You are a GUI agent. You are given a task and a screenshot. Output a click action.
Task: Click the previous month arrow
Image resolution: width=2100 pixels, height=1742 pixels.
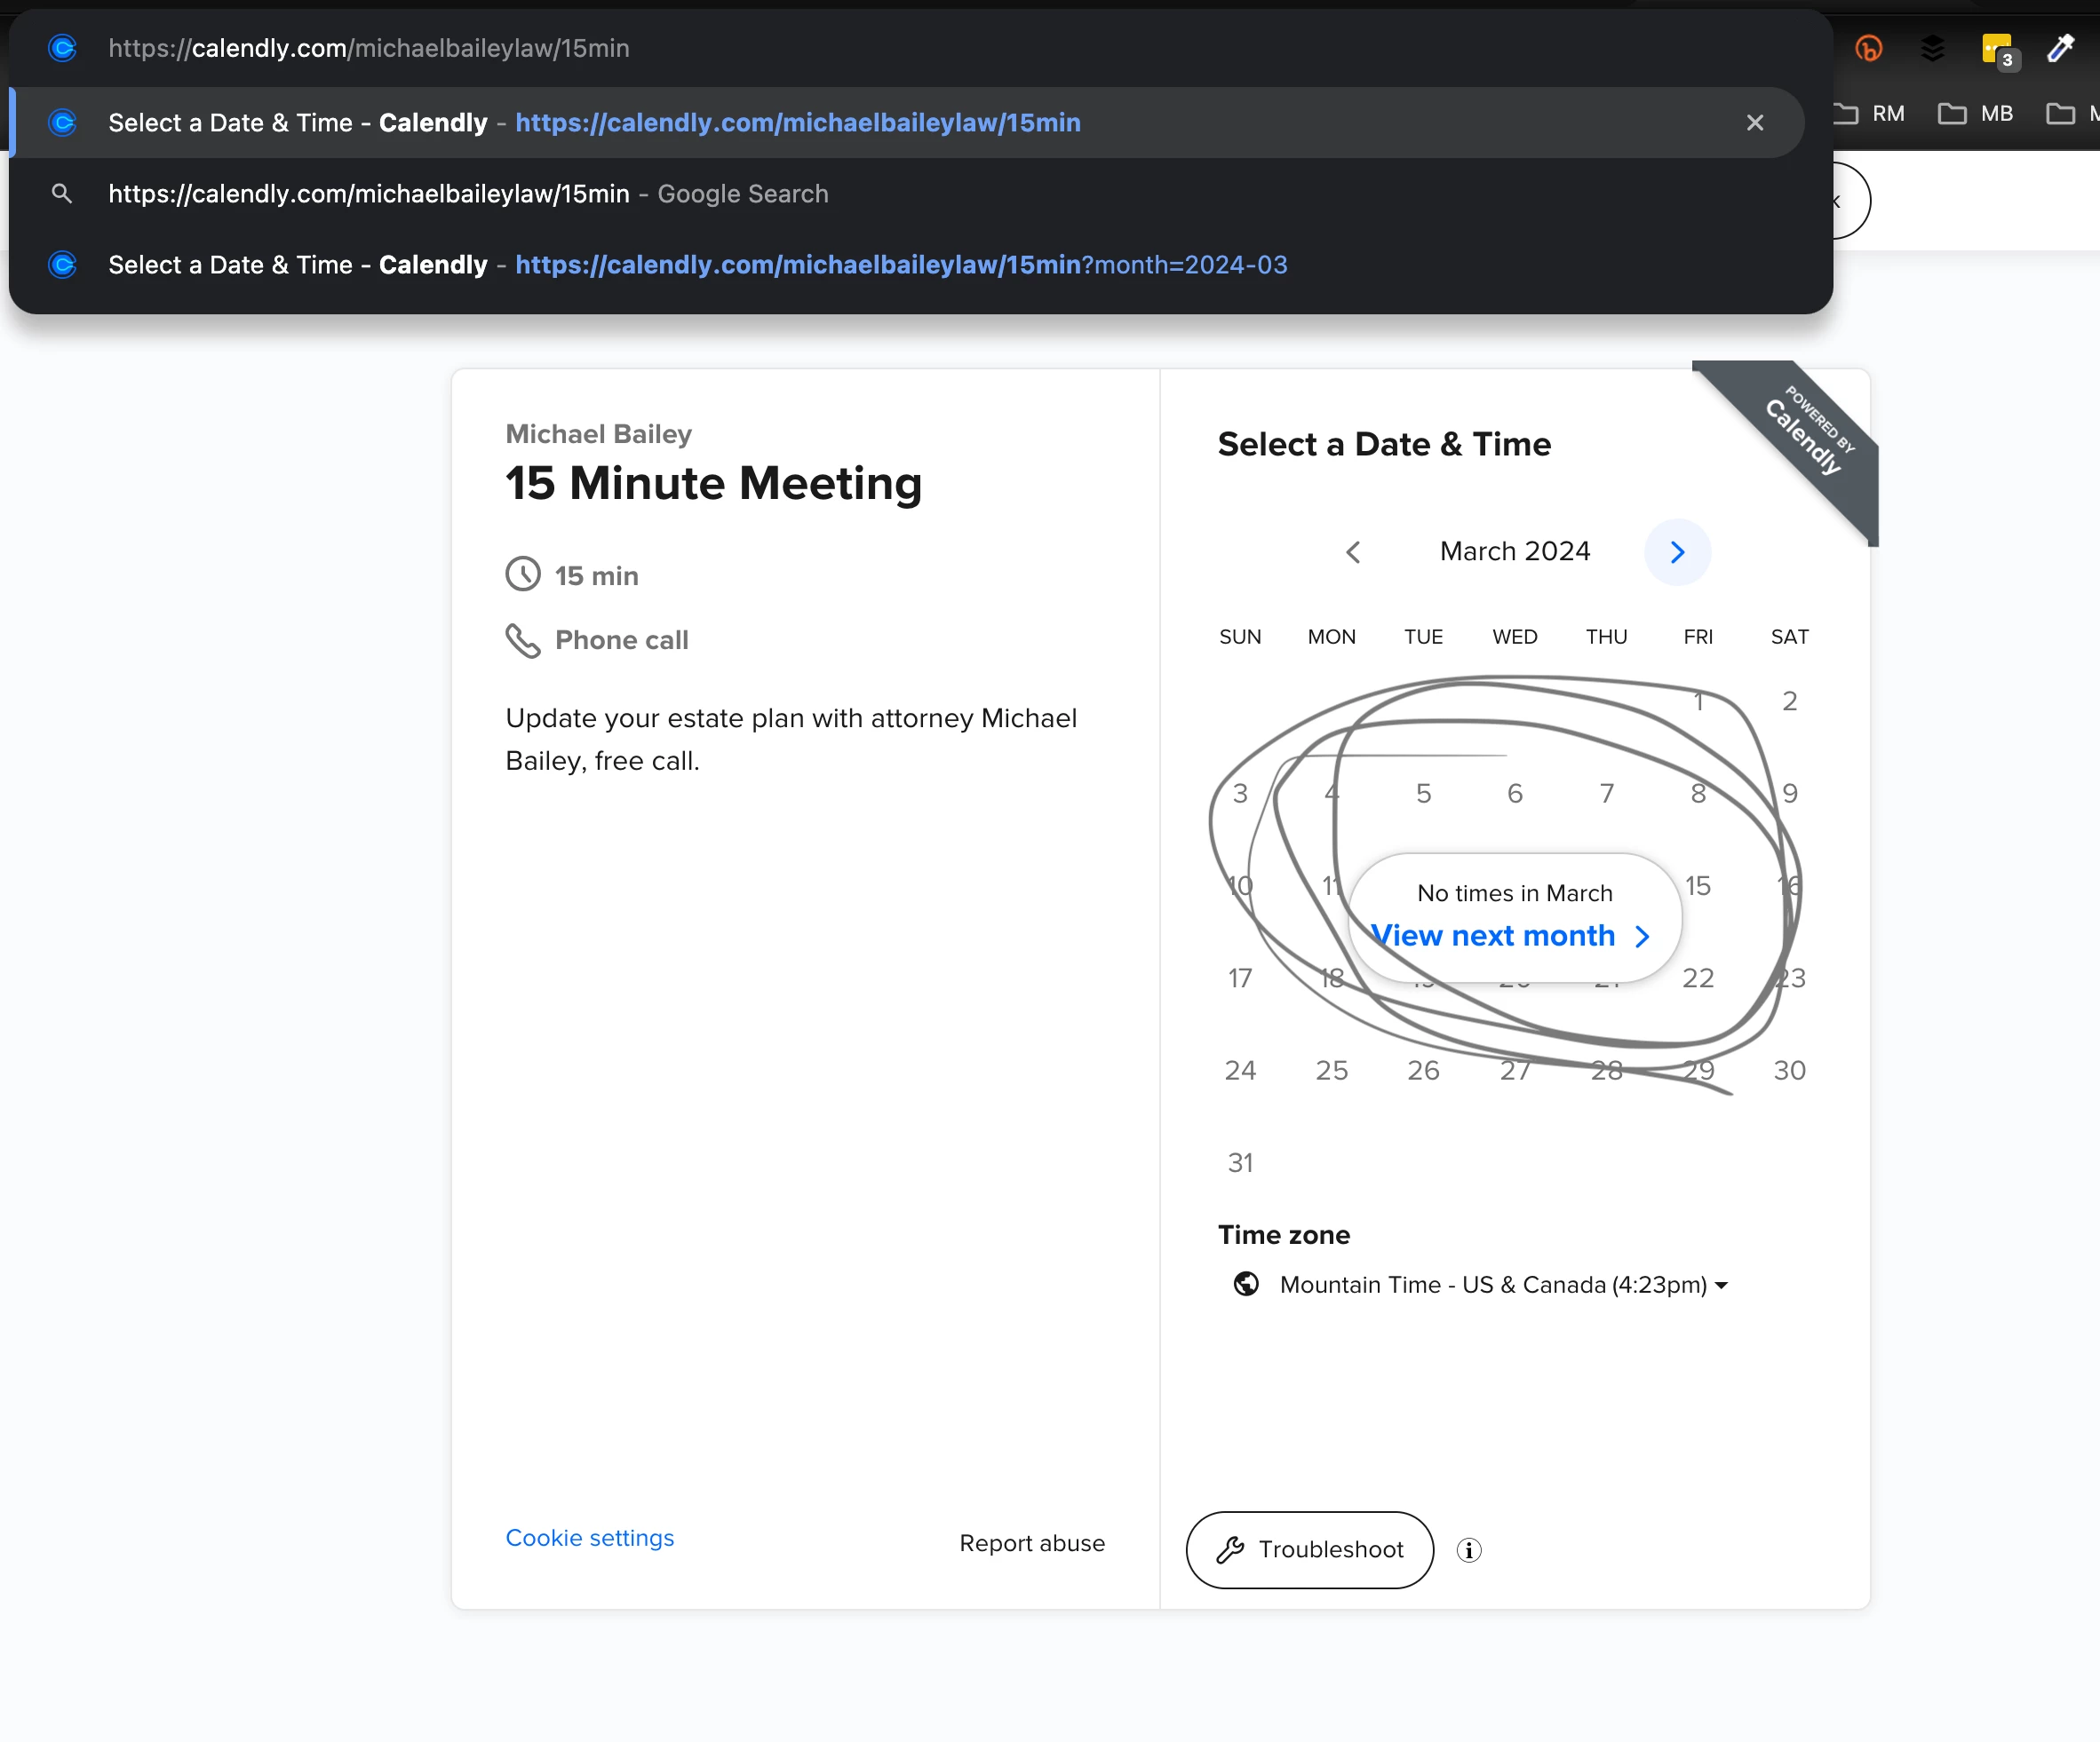(1353, 551)
